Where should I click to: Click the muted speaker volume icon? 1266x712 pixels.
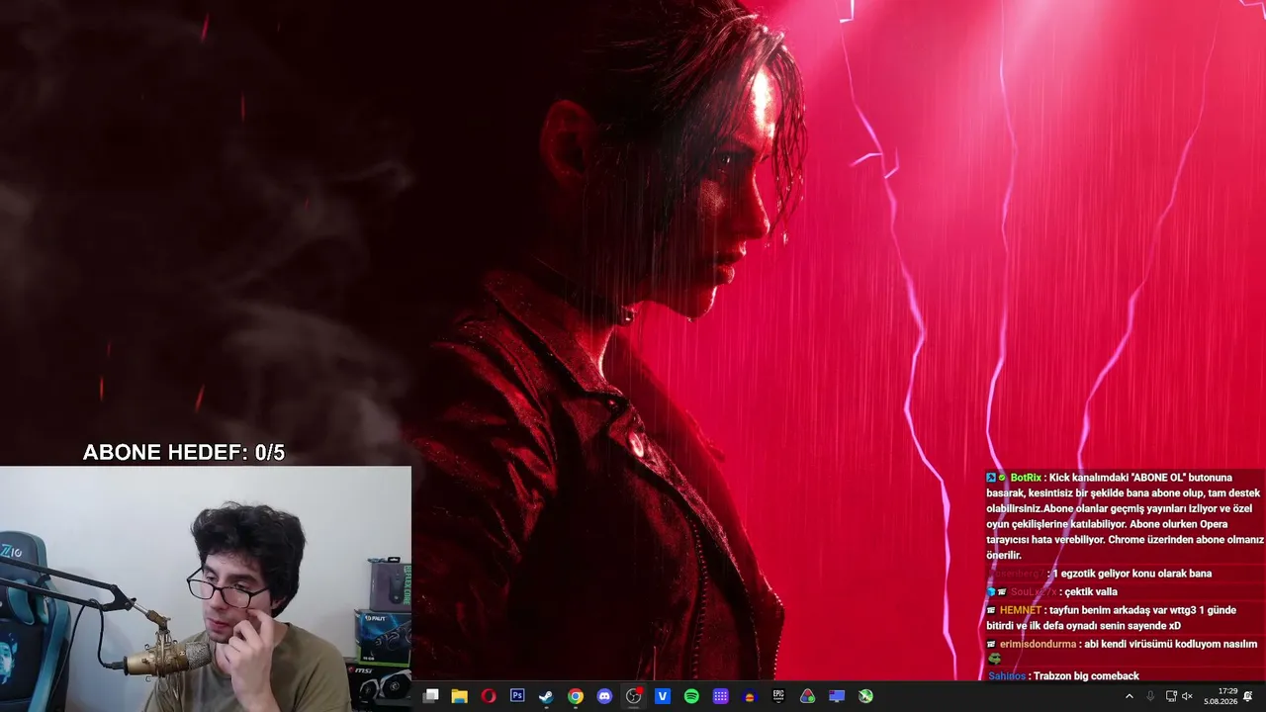(1187, 696)
